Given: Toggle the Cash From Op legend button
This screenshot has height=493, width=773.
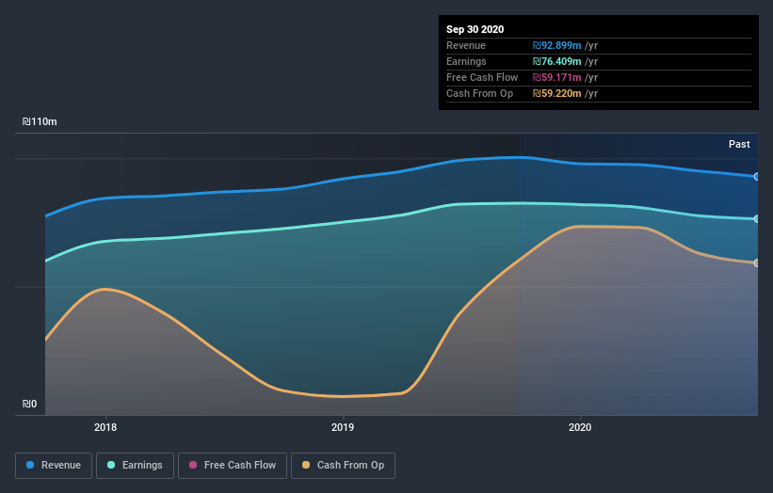Looking at the screenshot, I should pos(343,466).
